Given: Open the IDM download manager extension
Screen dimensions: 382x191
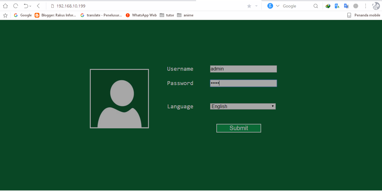Looking at the screenshot, I should click(328, 6).
